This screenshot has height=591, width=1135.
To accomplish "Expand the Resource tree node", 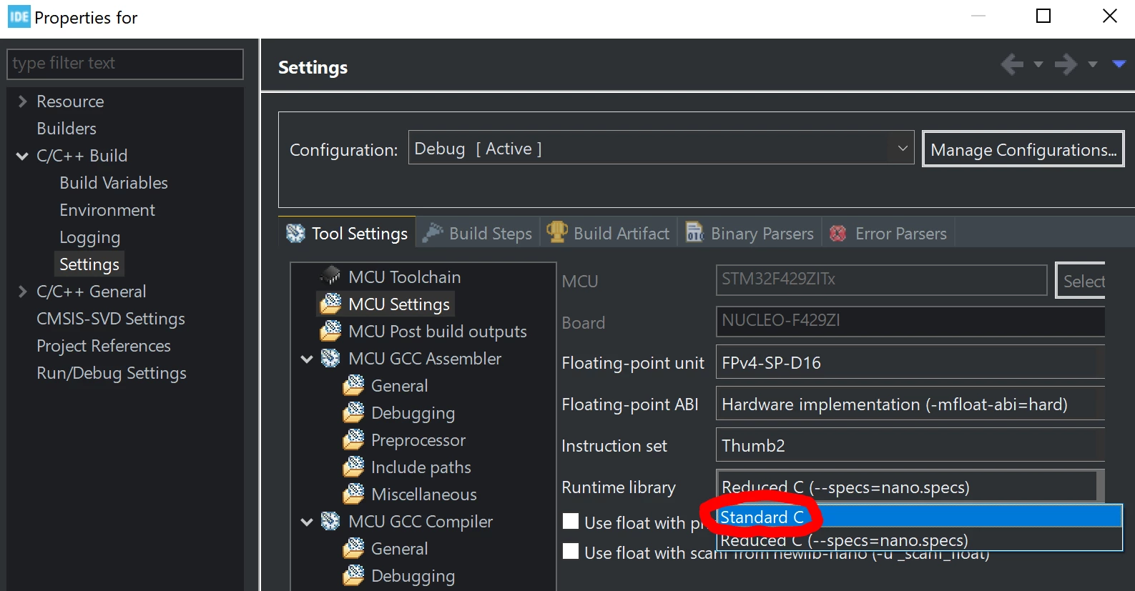I will click(x=22, y=101).
